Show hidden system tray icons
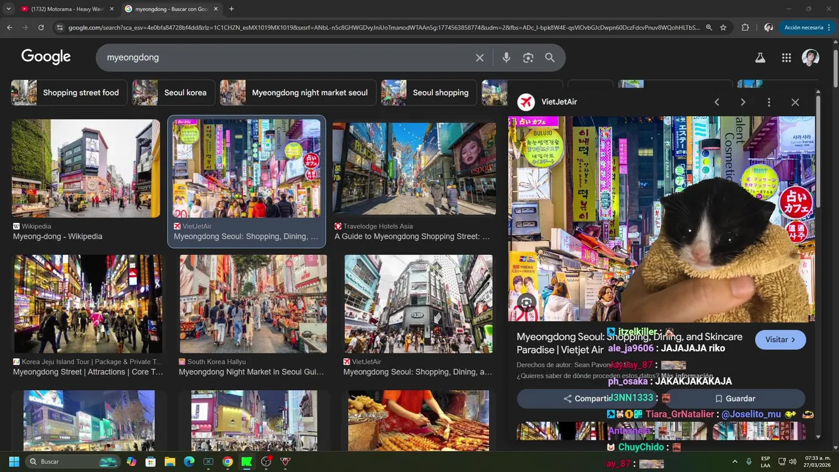Screen dimensions: 839x472 (735, 462)
